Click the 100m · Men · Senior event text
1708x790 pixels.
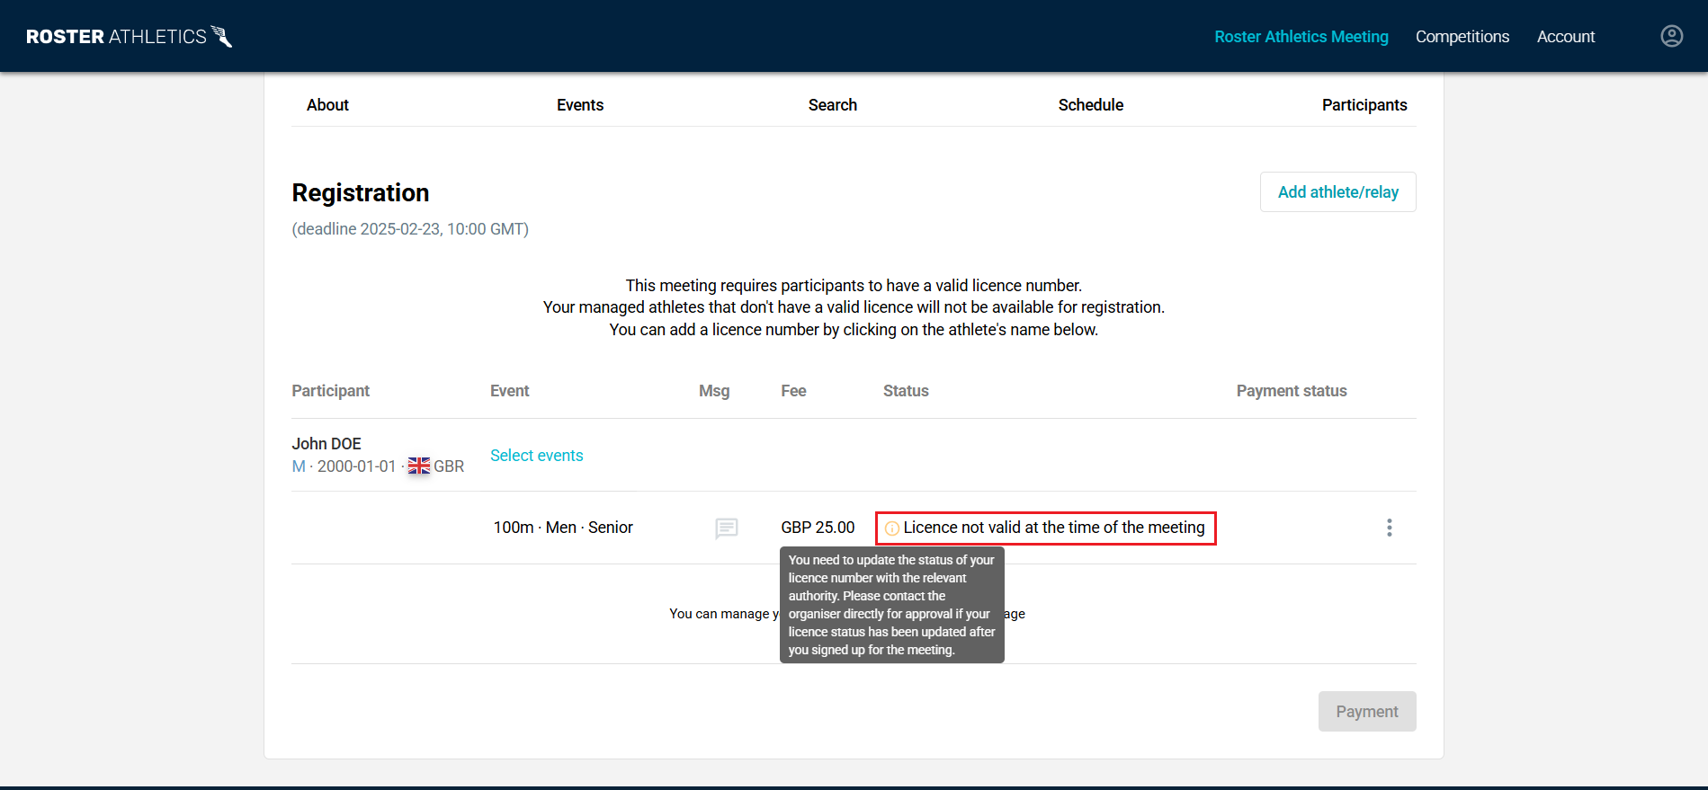point(563,528)
